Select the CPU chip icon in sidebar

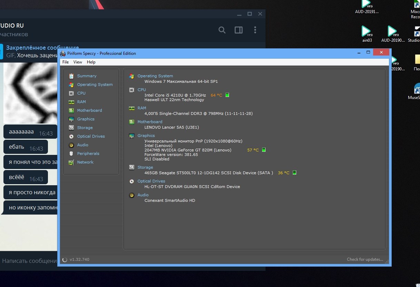coord(71,93)
